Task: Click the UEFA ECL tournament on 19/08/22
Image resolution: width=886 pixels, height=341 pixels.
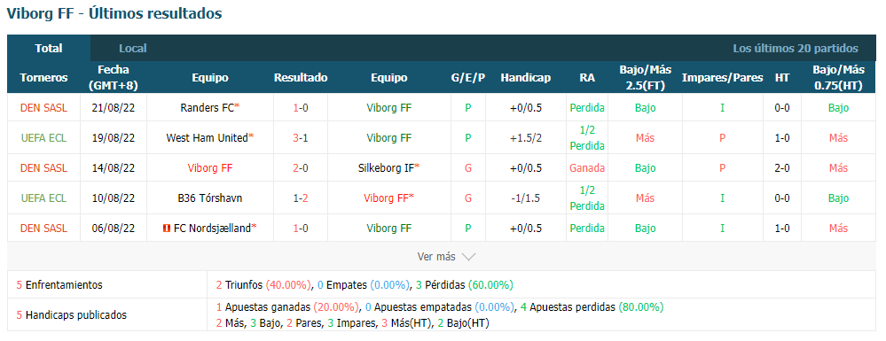Action: [43, 138]
